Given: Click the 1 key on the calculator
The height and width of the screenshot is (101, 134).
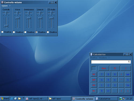Looking at the screenshot, I should (x=102, y=85).
